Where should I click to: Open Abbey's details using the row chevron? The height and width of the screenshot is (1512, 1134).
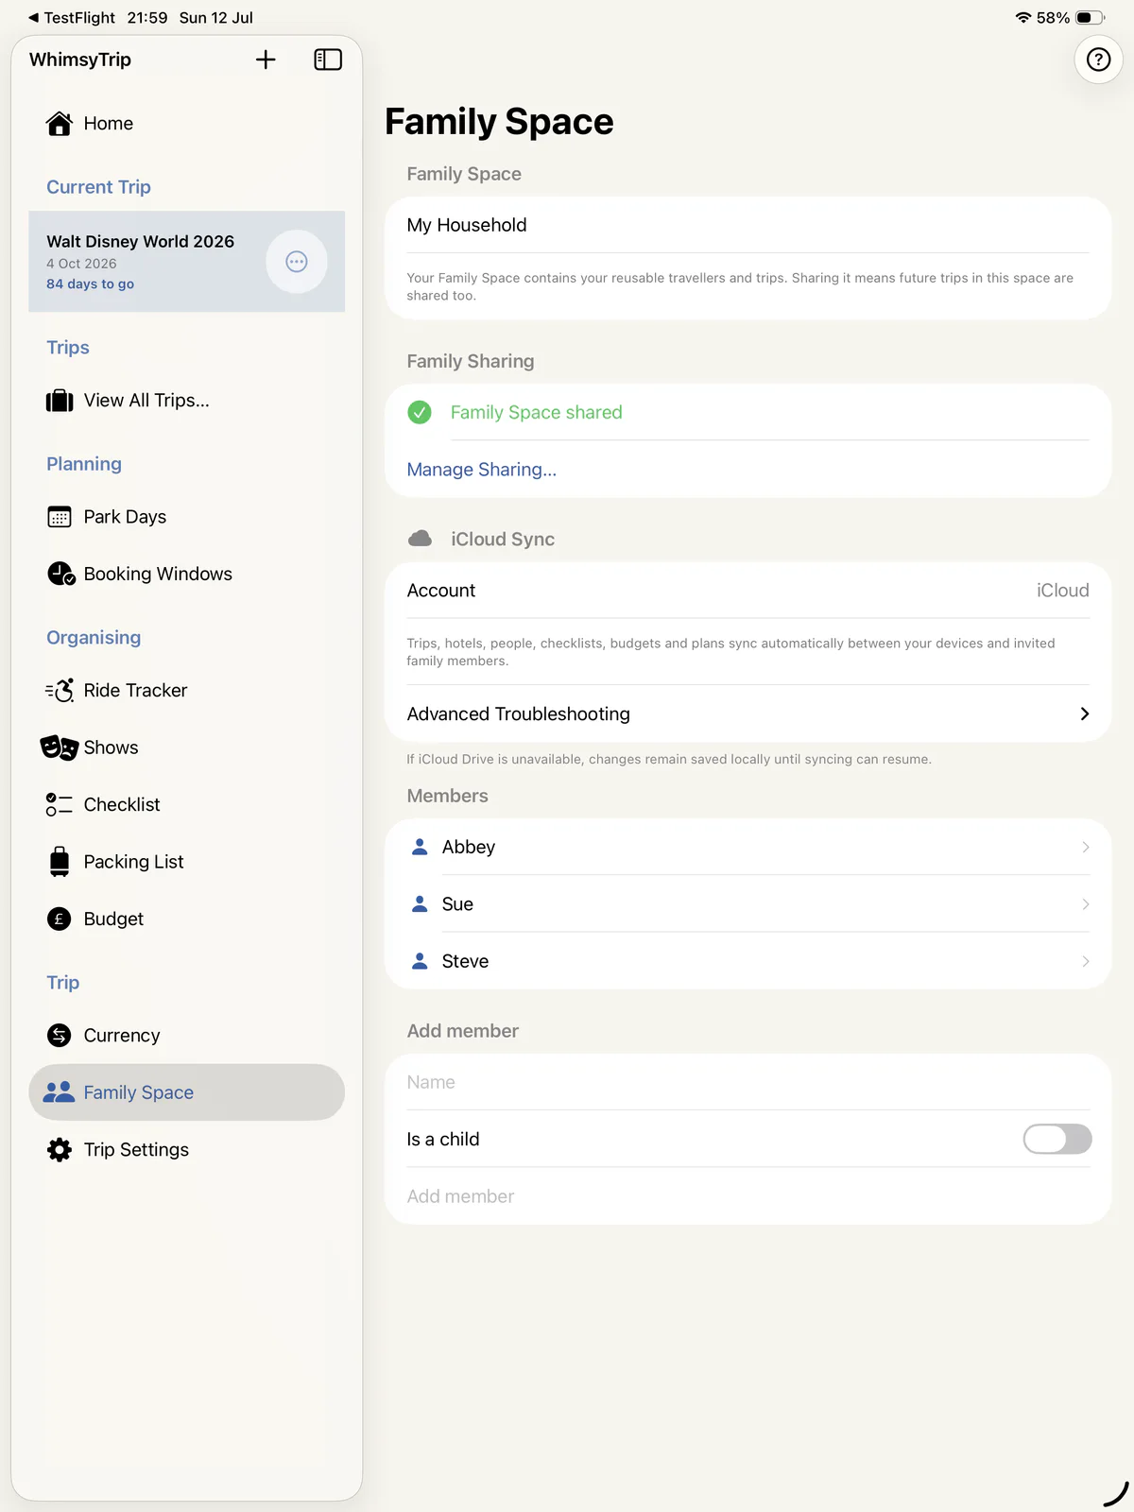click(1086, 847)
